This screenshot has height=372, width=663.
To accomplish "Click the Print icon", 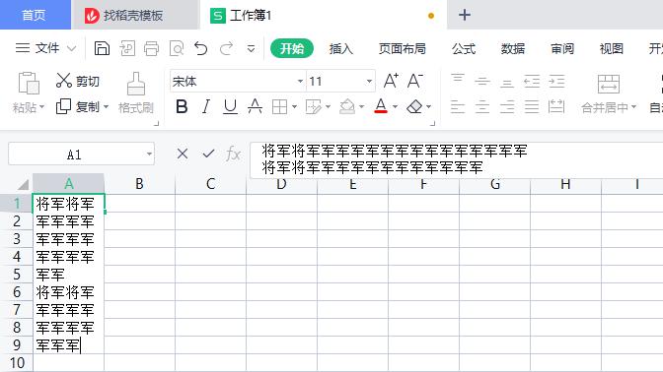I will pos(151,48).
